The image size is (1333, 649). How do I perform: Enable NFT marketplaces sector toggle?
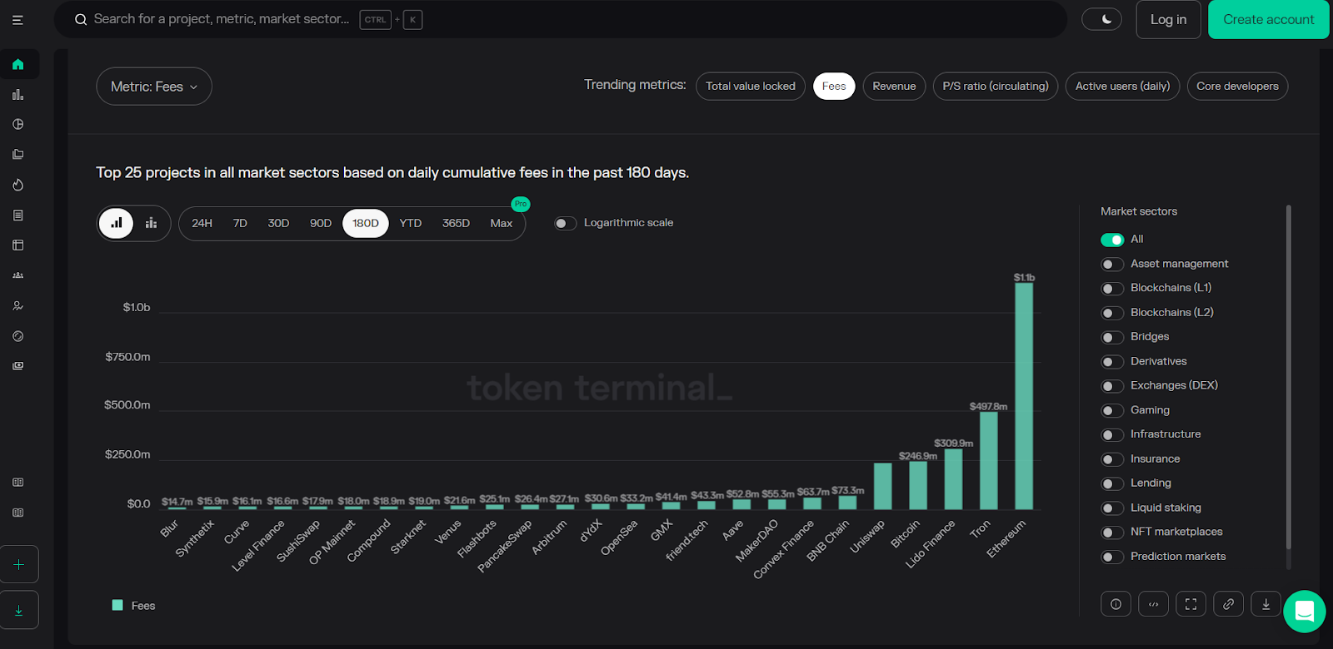click(1112, 533)
